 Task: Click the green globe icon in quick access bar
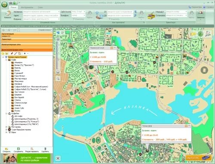15,3
